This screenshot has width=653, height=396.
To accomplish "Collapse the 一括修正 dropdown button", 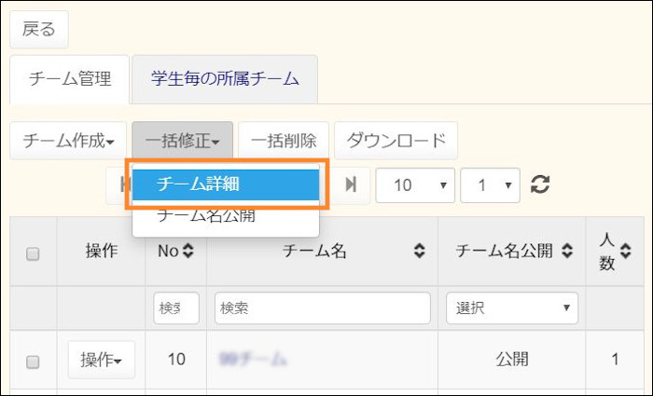I will (x=182, y=142).
